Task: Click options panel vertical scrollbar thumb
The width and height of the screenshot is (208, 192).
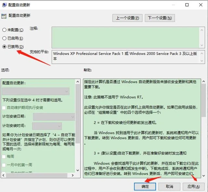Action: tap(78, 114)
